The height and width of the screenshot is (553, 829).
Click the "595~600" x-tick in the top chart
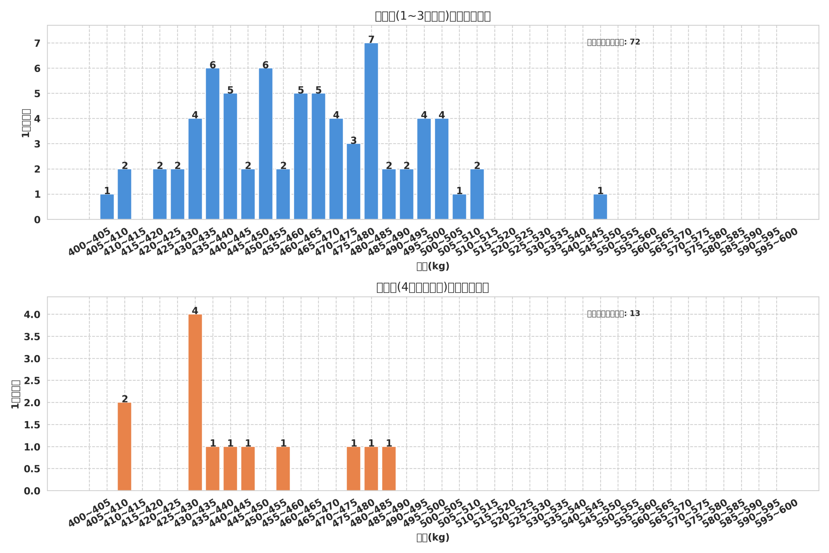(x=777, y=242)
